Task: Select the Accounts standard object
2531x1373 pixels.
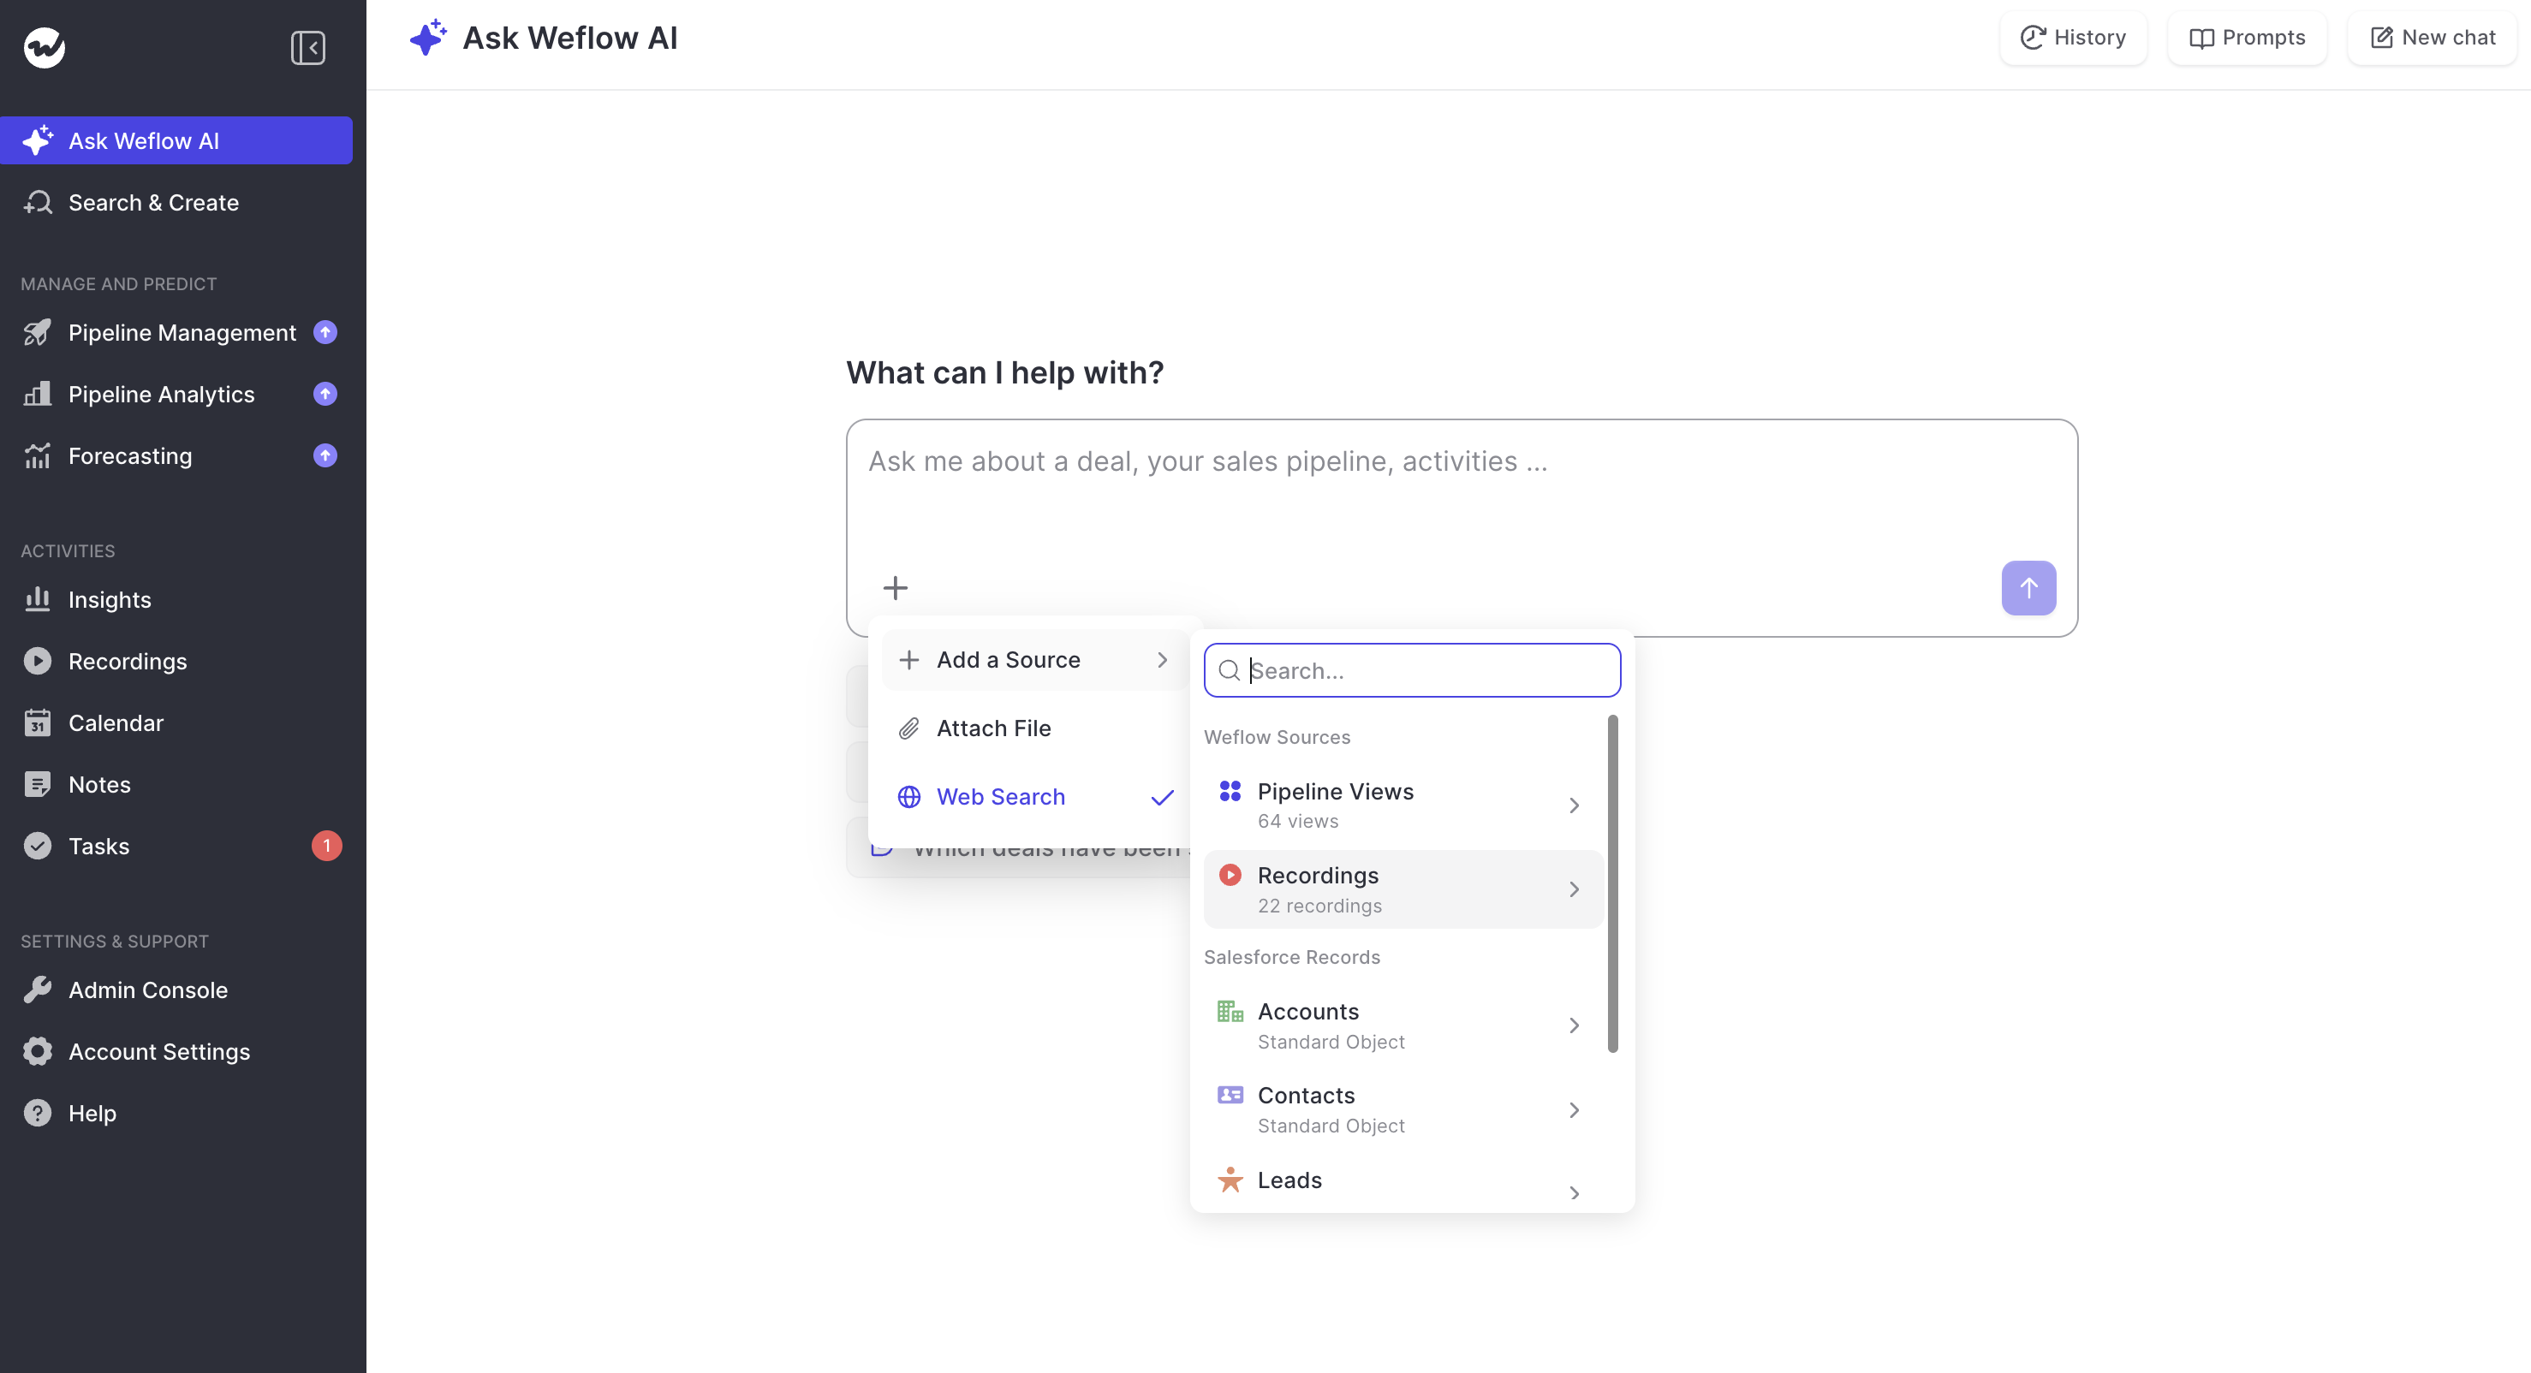Action: (1403, 1025)
